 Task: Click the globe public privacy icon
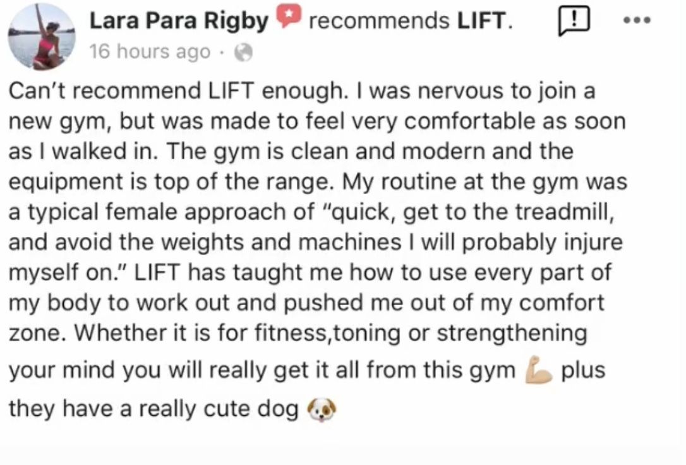[x=243, y=53]
